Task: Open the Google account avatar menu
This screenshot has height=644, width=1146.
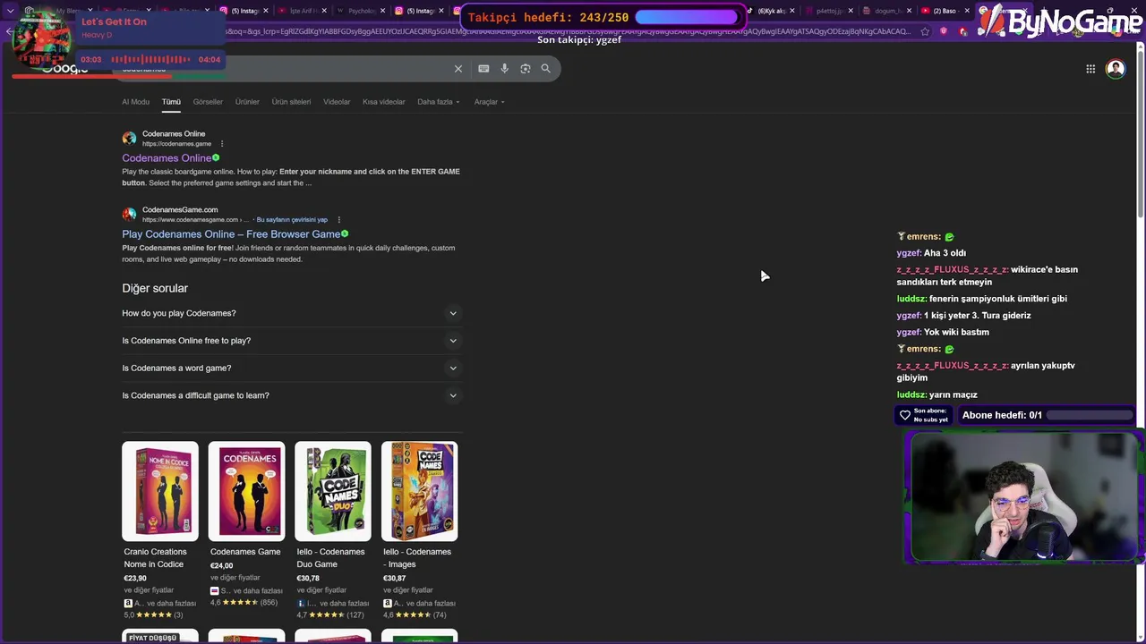Action: tap(1116, 69)
